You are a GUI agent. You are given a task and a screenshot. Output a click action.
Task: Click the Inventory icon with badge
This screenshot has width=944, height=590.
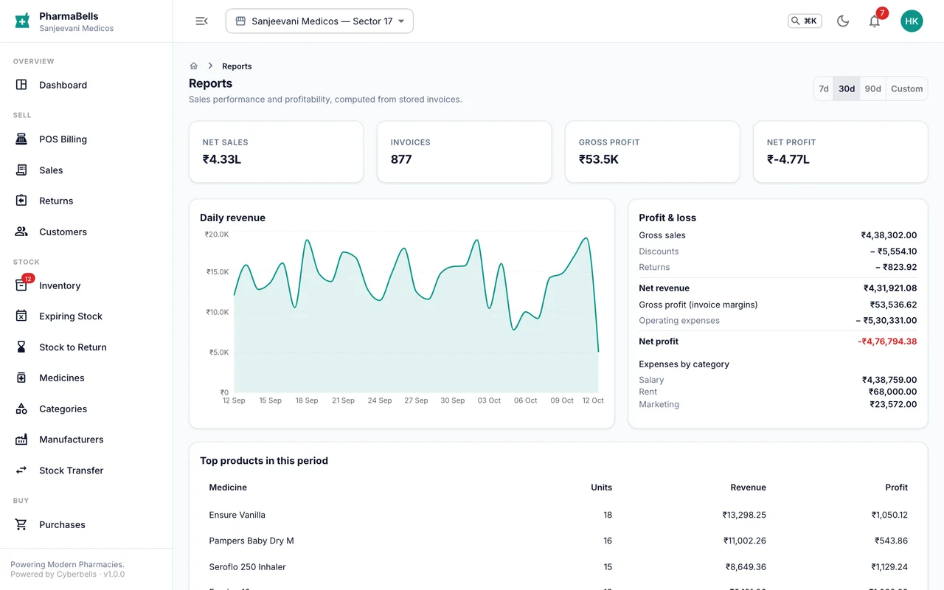[21, 285]
